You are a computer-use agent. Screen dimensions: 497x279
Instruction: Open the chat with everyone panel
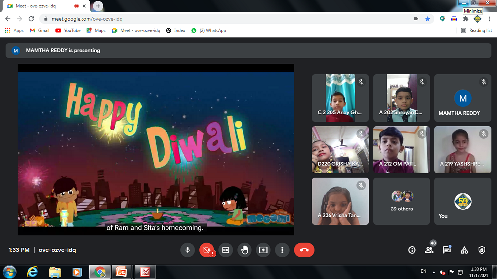click(x=446, y=250)
